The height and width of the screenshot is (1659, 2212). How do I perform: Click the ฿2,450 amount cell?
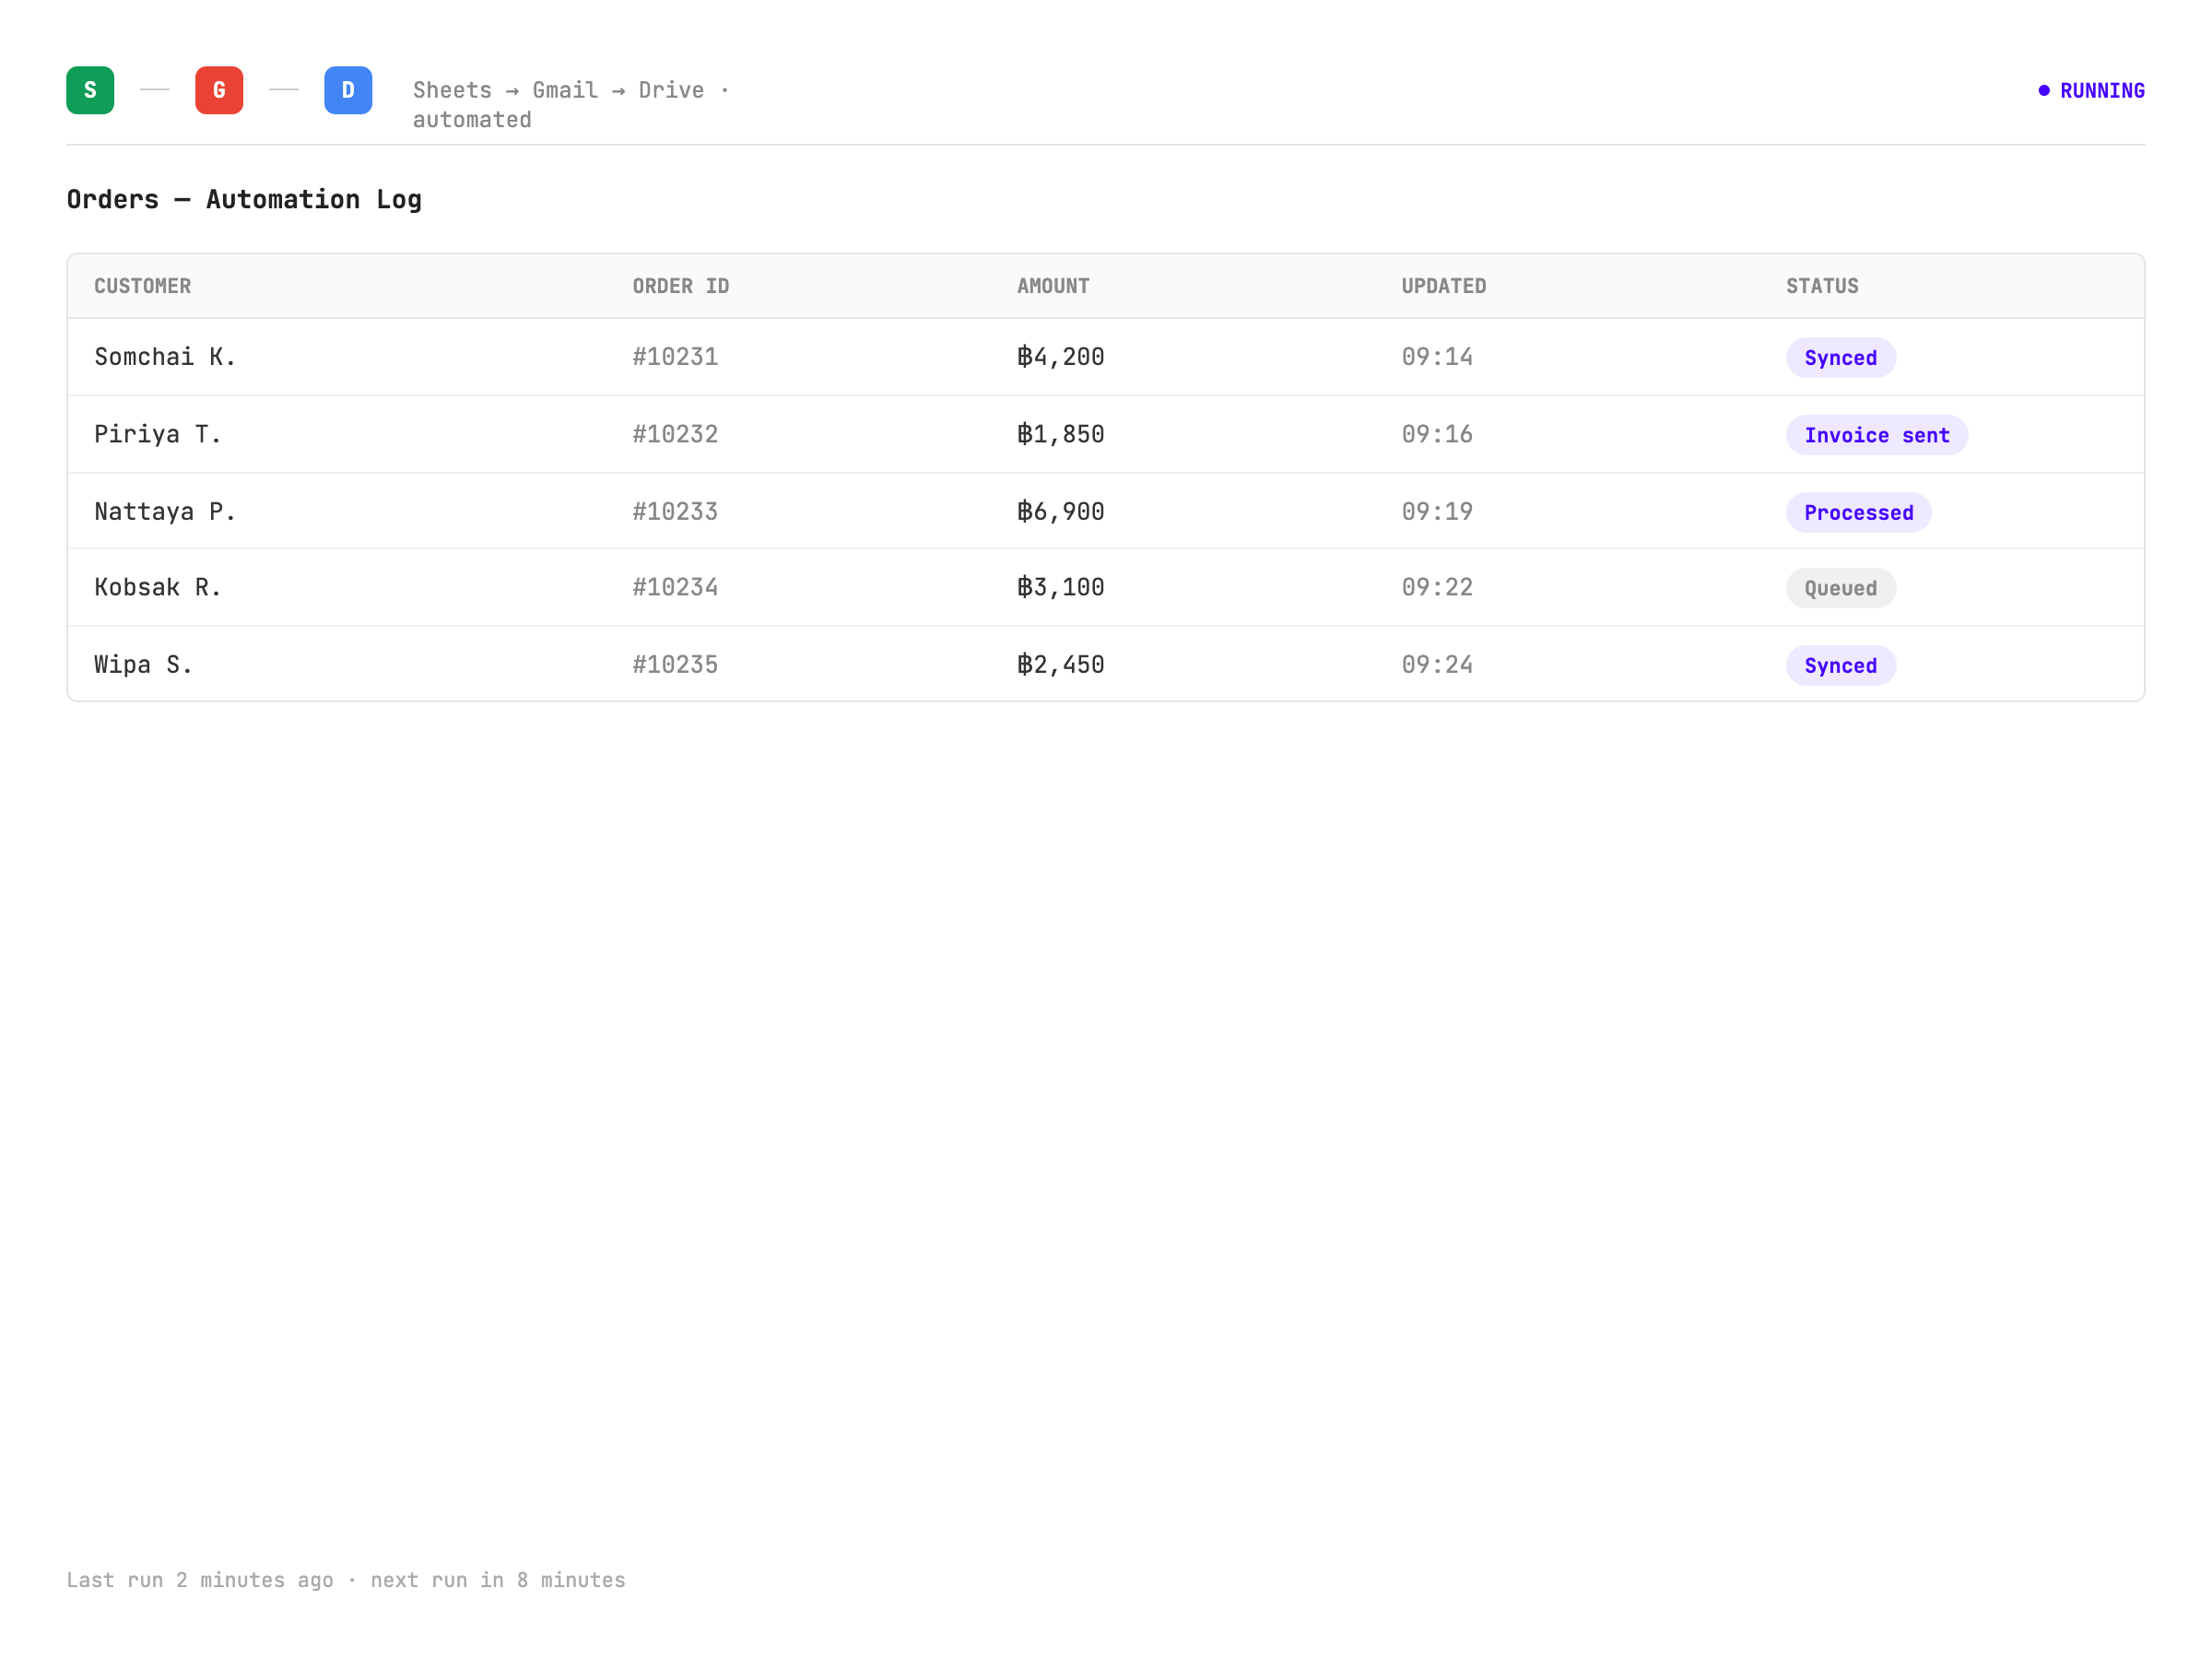tap(1060, 665)
